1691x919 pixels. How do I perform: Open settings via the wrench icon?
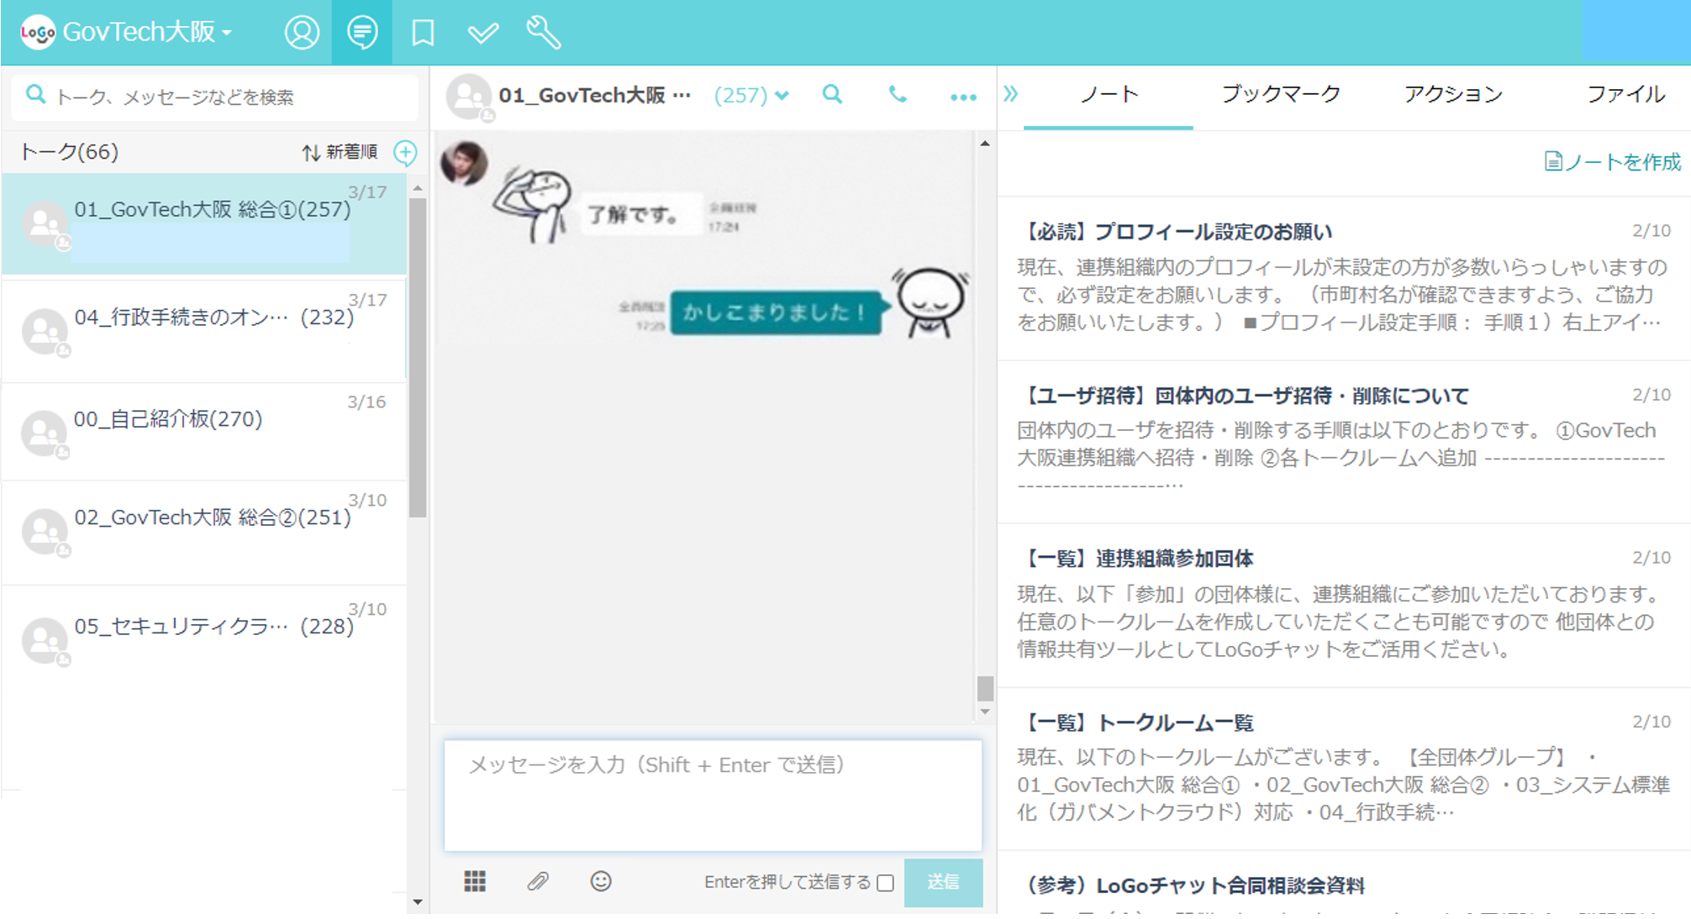coord(544,33)
